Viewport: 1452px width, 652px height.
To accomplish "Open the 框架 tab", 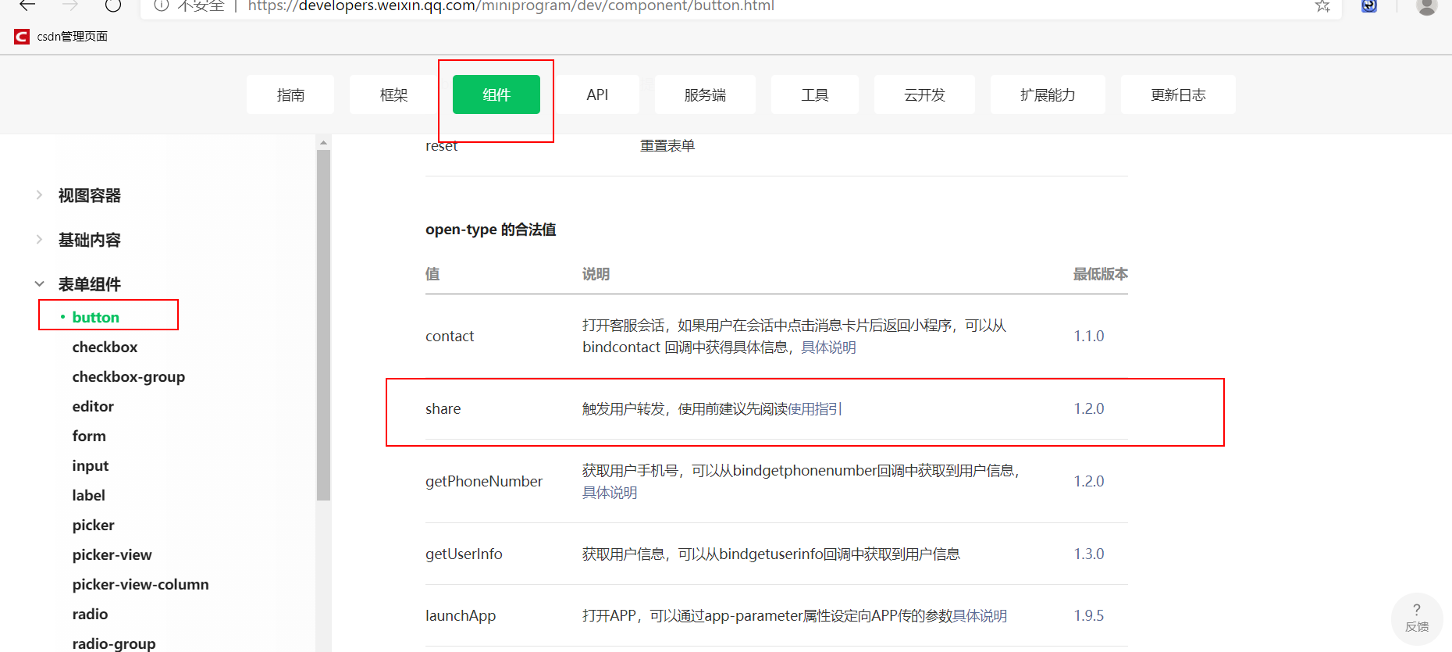I will (393, 94).
